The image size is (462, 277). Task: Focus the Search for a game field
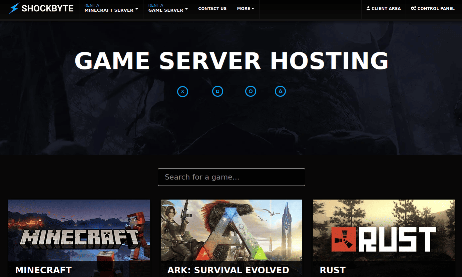(x=232, y=177)
